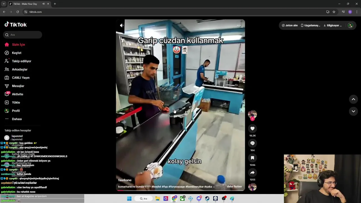This screenshot has width=361, height=203.
Task: Mute the video with speaker icon
Action: [122, 25]
